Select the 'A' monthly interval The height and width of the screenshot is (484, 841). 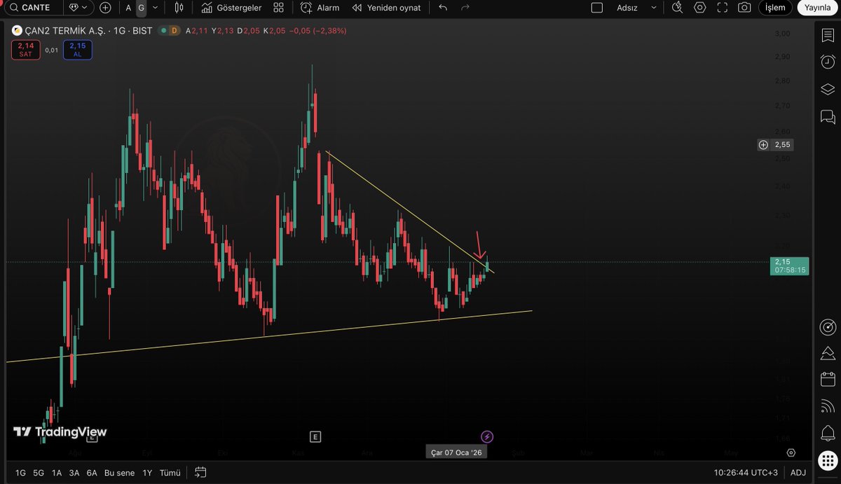coord(128,8)
